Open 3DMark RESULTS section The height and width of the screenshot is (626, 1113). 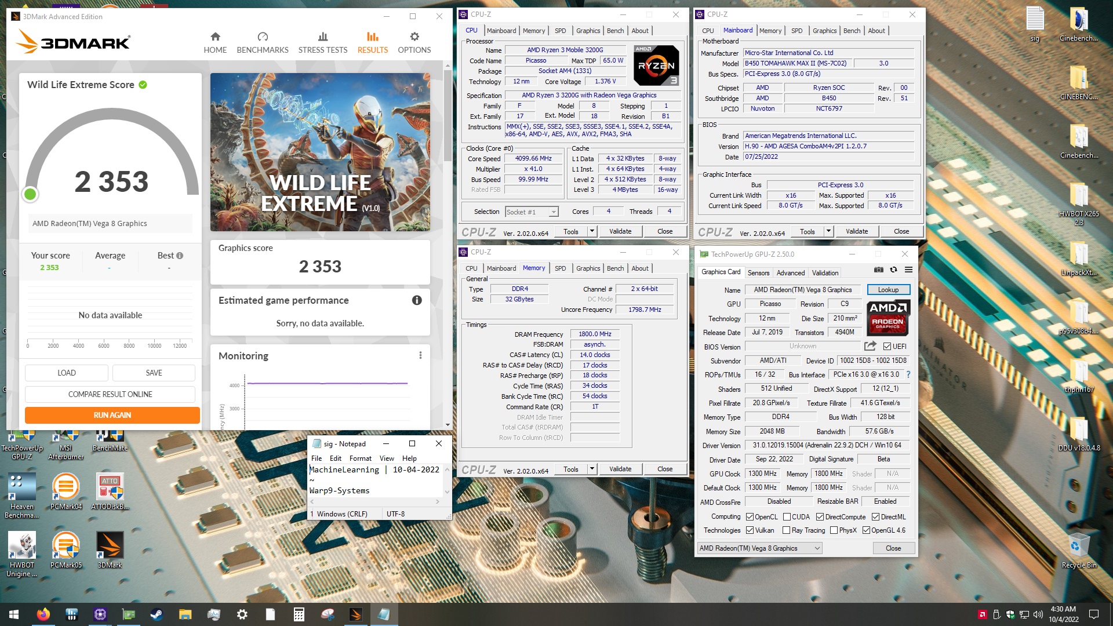373,43
